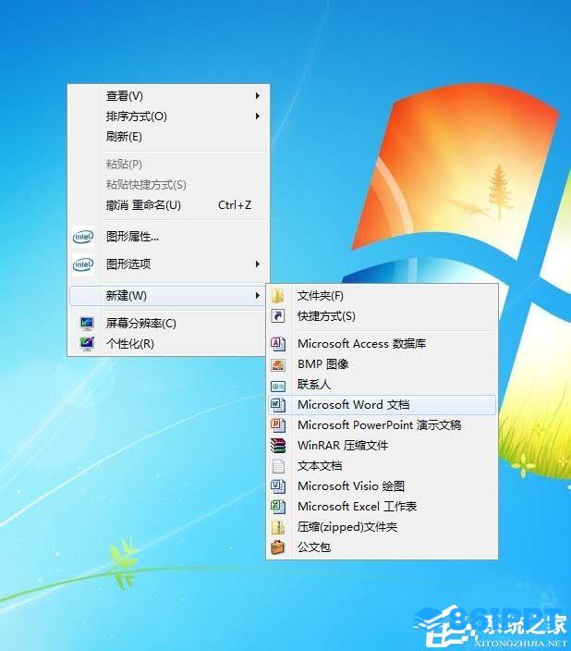Screen dimensions: 571x651
Task: Click the monitor icon beside 屏幕分辨率(C)
Action: (87, 324)
